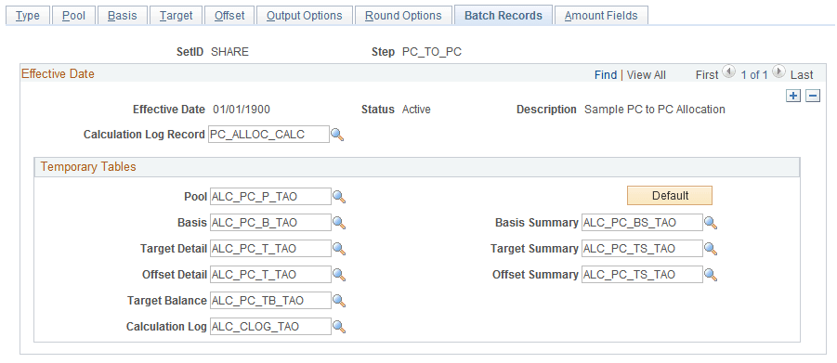The width and height of the screenshot is (837, 363).
Task: Click the Target Balance input ALC_PC_TB_TAO
Action: [x=270, y=301]
